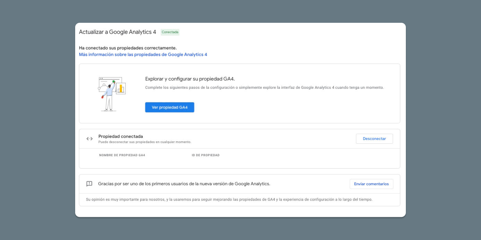This screenshot has height=240, width=481.
Task: Click the connected property link icon
Action: (x=90, y=139)
